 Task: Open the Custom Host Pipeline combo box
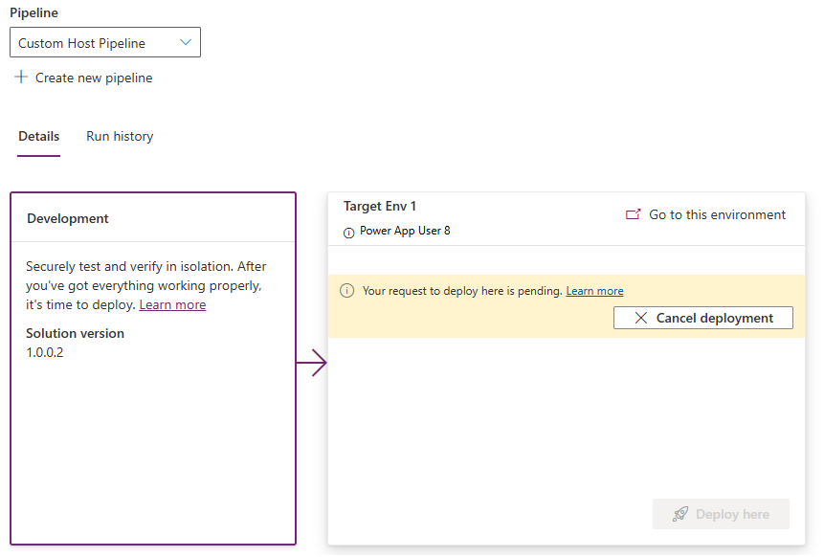[x=96, y=43]
